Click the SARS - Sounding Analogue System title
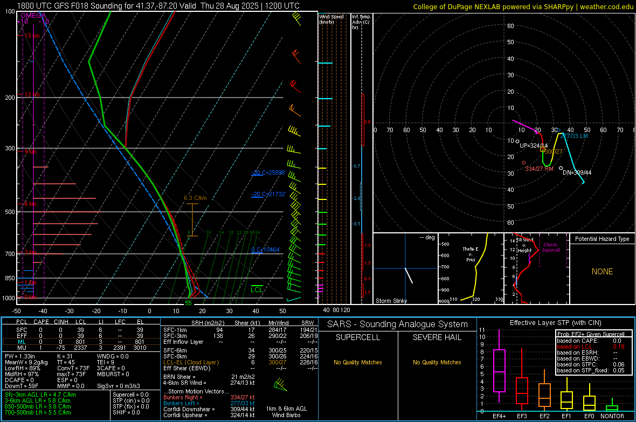The height and width of the screenshot is (422, 636). click(397, 324)
